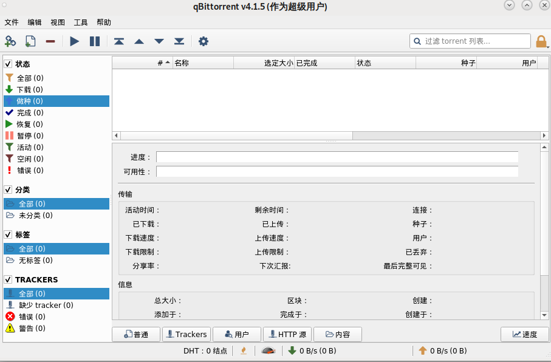Switch to the HTTP 源 tab

pos(287,334)
